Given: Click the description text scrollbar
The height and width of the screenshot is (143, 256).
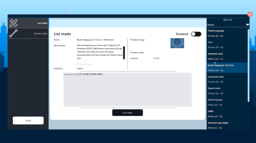Looking at the screenshot, I should pyautogui.click(x=124, y=53).
